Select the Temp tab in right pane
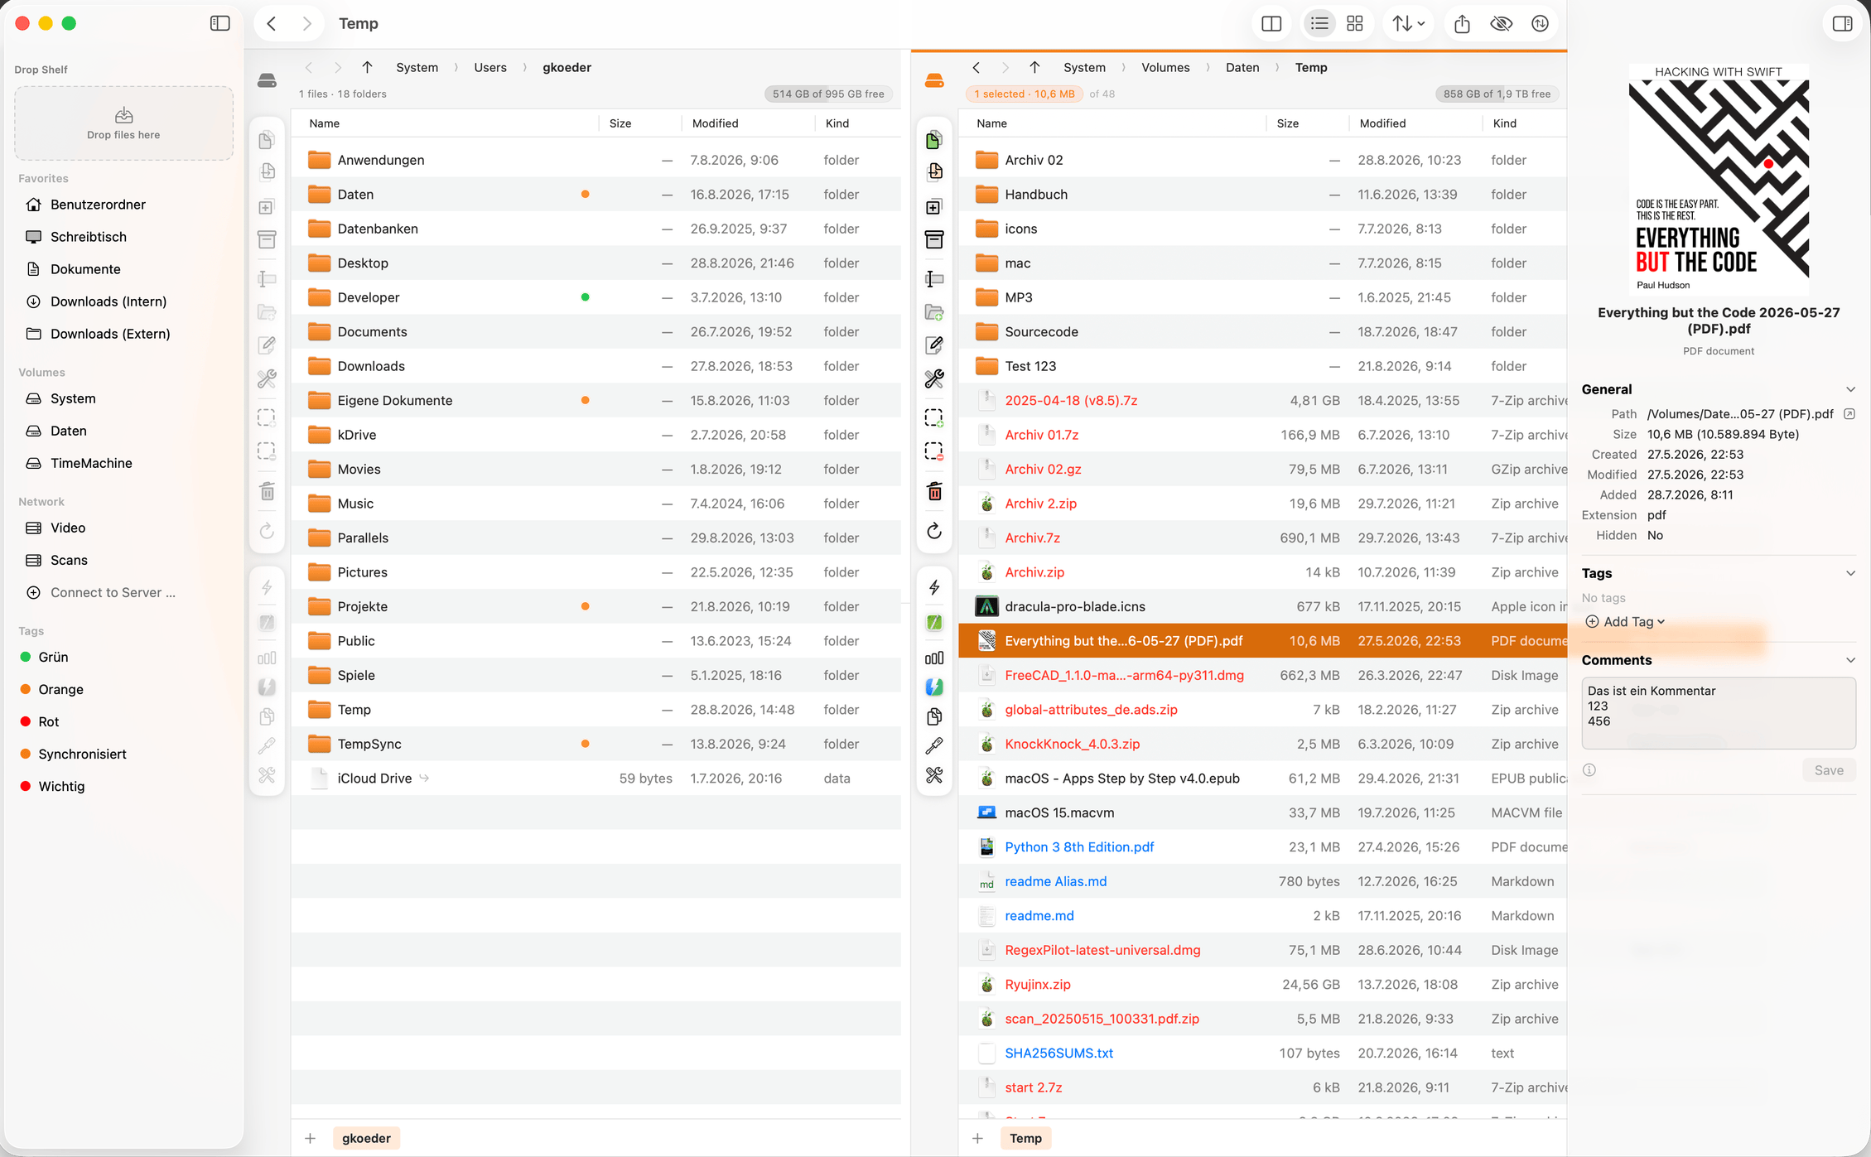Viewport: 1871px width, 1157px height. [x=1025, y=1138]
